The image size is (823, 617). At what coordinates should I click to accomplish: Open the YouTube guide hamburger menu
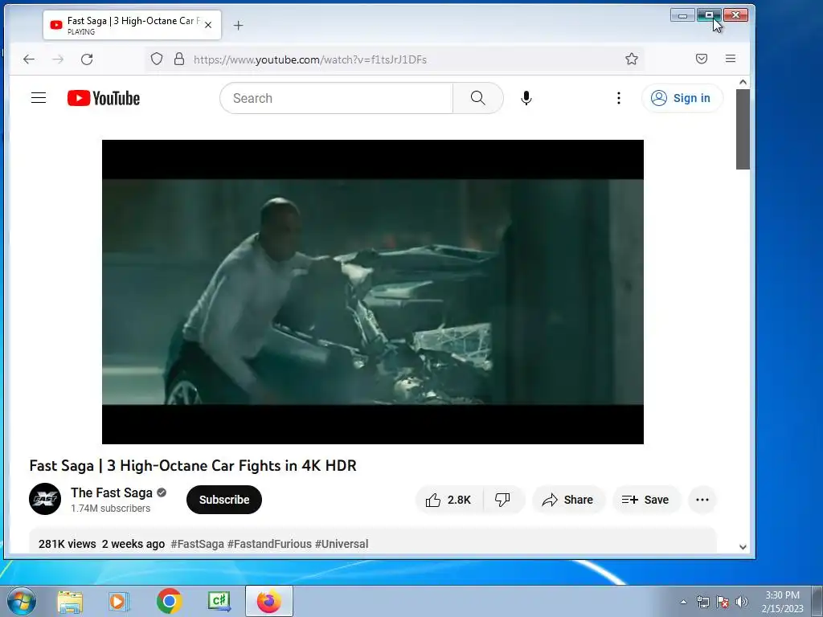pos(39,98)
